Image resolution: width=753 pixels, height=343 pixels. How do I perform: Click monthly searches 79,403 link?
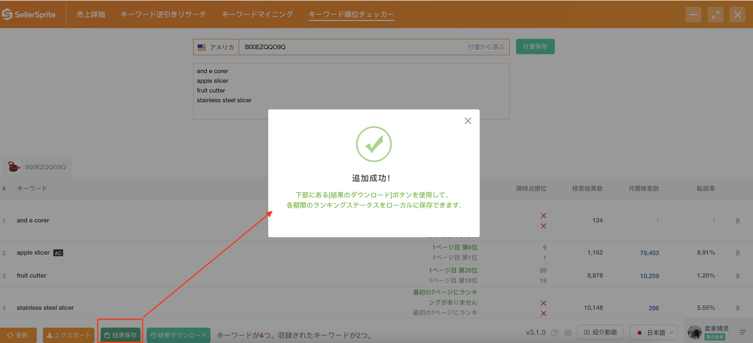click(649, 253)
